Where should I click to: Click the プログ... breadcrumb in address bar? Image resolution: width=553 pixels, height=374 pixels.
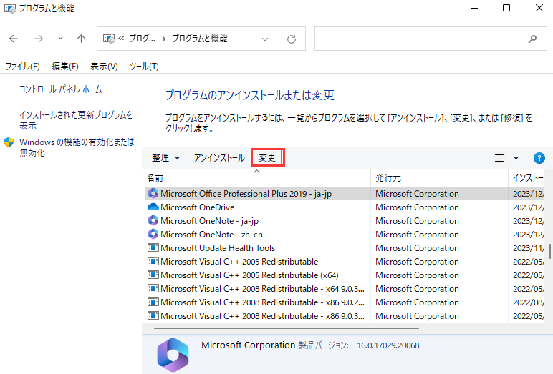[142, 39]
